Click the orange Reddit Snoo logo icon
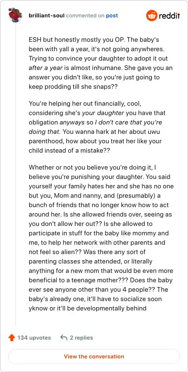 pos(152,15)
